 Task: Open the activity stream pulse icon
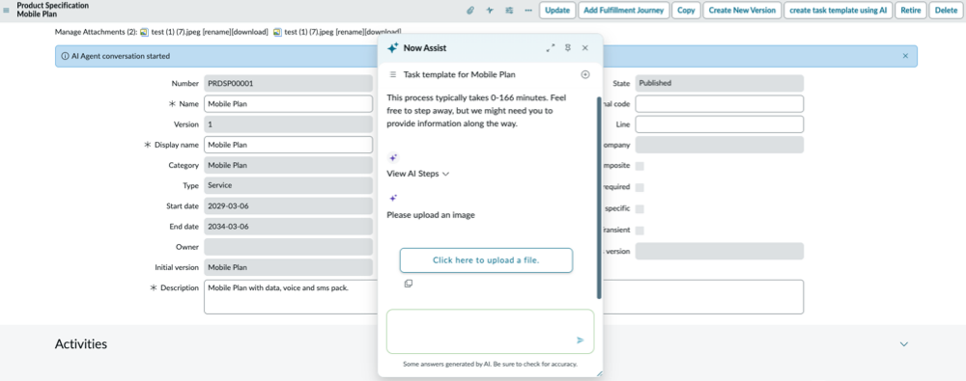[x=490, y=11]
